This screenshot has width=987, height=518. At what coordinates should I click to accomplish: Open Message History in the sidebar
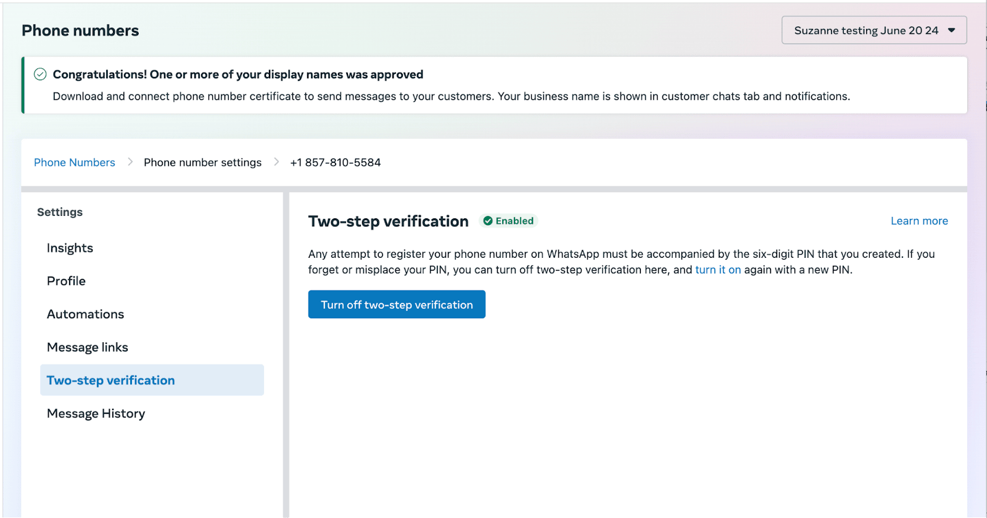tap(96, 414)
